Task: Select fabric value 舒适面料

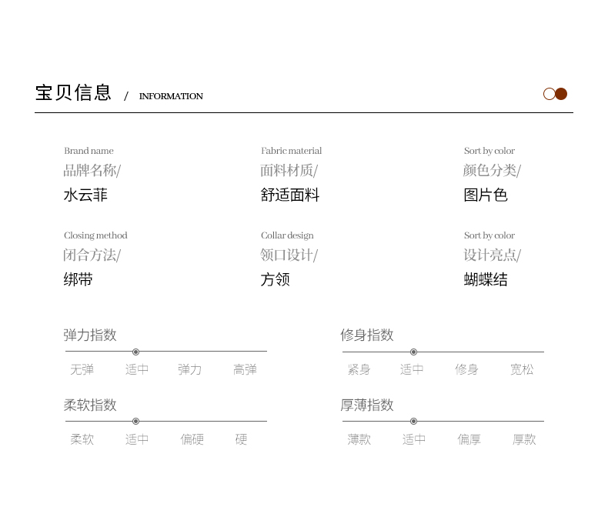Action: (289, 195)
